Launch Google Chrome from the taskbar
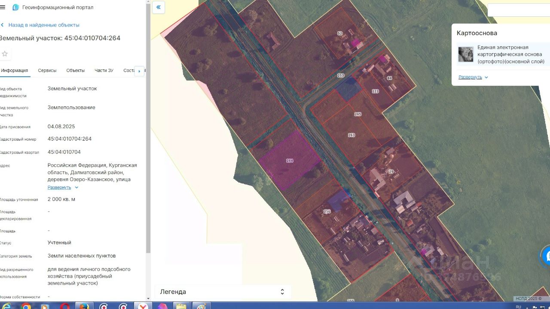This screenshot has width=550, height=309. pyautogui.click(x=26, y=306)
